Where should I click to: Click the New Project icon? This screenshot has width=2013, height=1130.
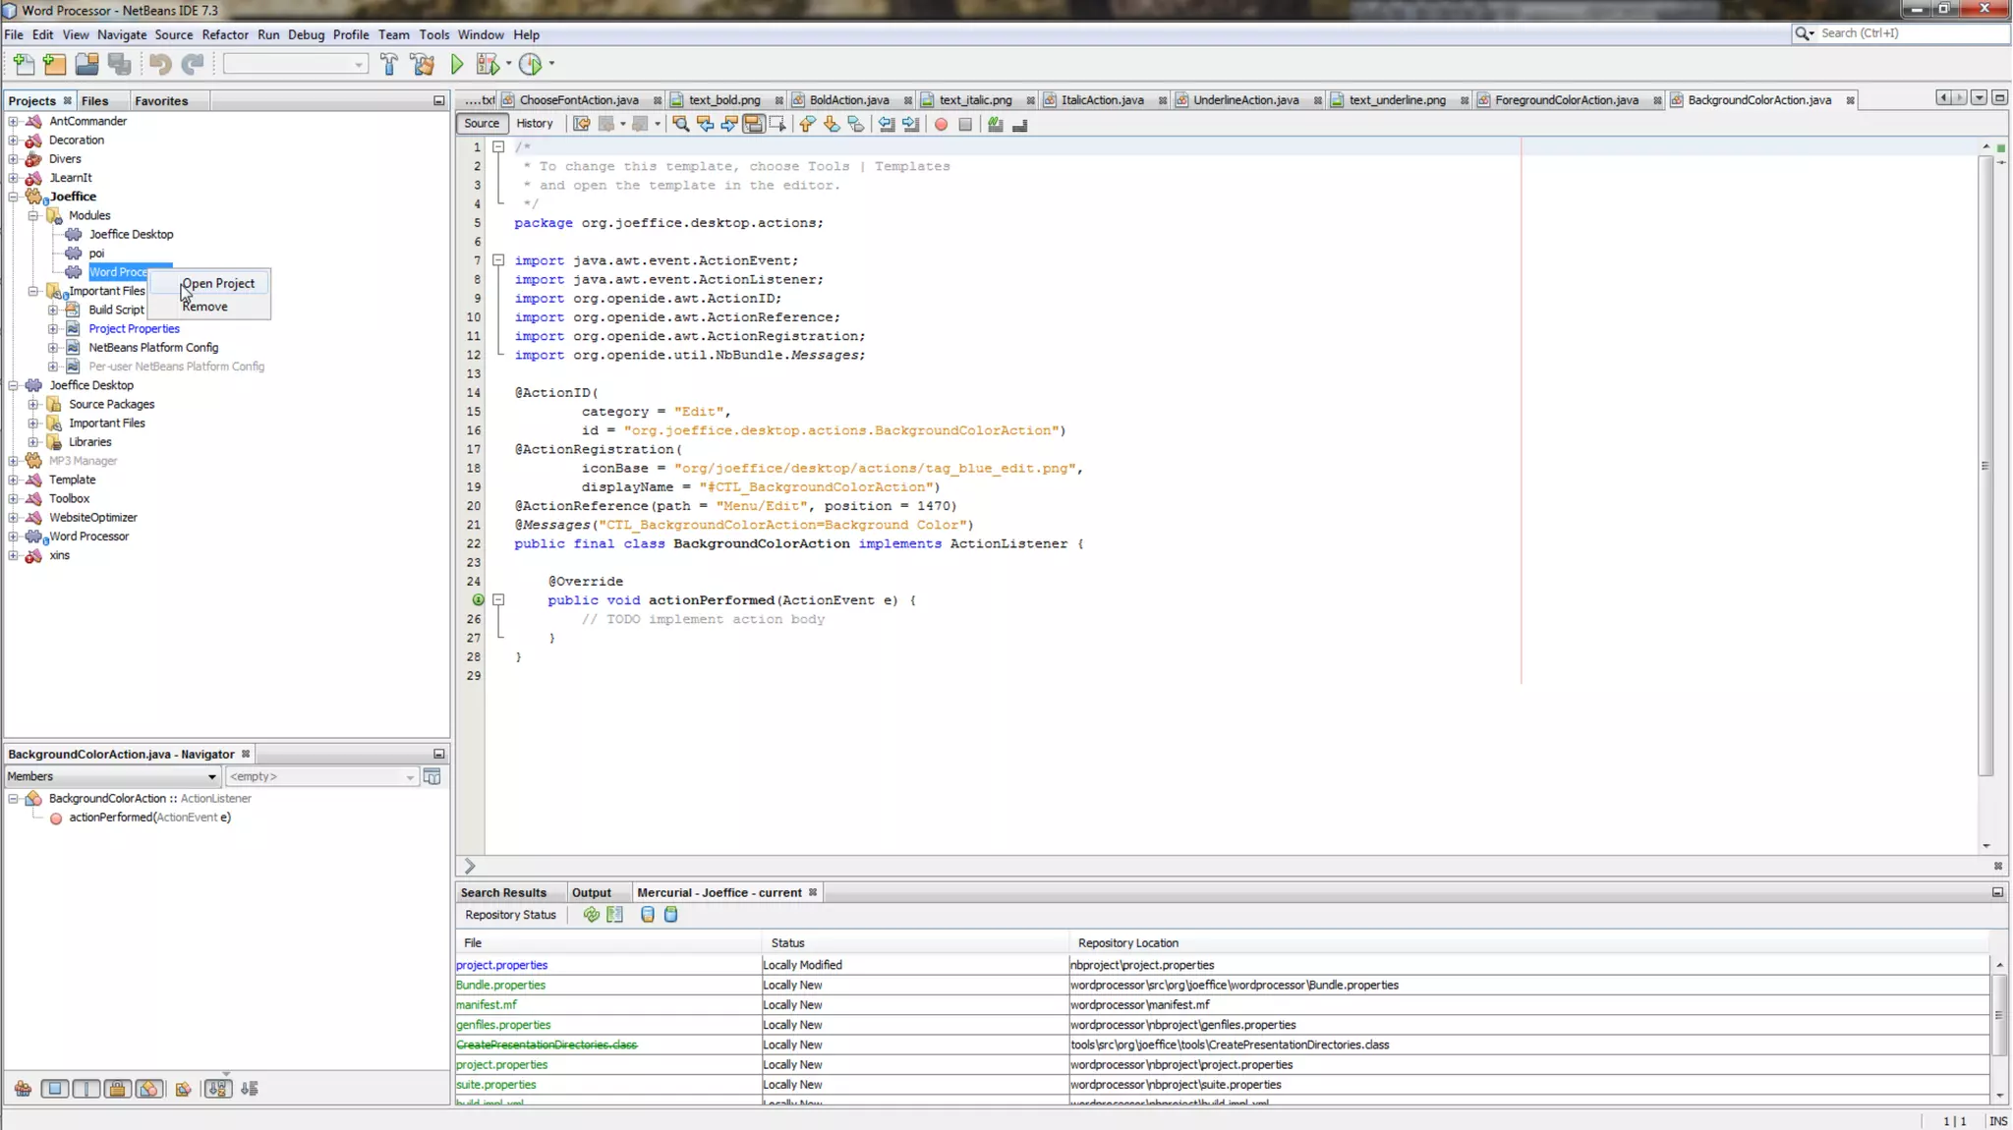pos(55,65)
